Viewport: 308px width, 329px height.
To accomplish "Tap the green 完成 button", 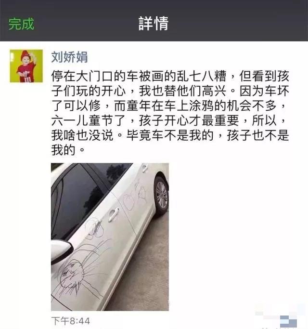I will tap(21, 24).
